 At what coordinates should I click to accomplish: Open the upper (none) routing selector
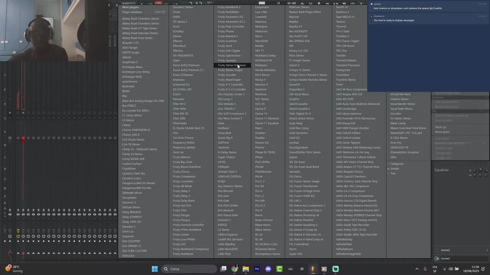click(x=462, y=250)
